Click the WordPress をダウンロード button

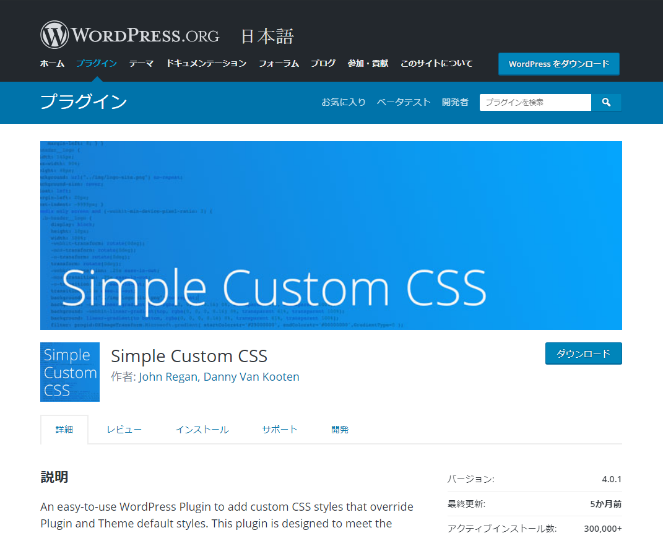pyautogui.click(x=558, y=64)
